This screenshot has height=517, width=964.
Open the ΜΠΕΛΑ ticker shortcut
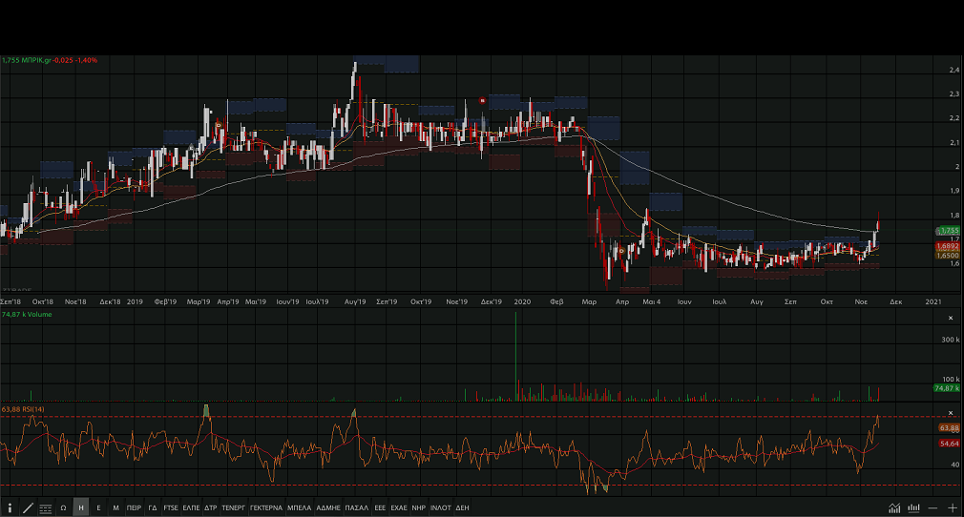(299, 507)
